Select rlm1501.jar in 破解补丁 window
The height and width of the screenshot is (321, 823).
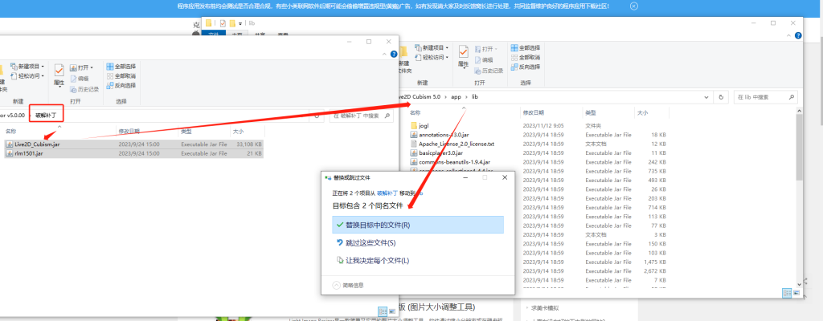(29, 154)
